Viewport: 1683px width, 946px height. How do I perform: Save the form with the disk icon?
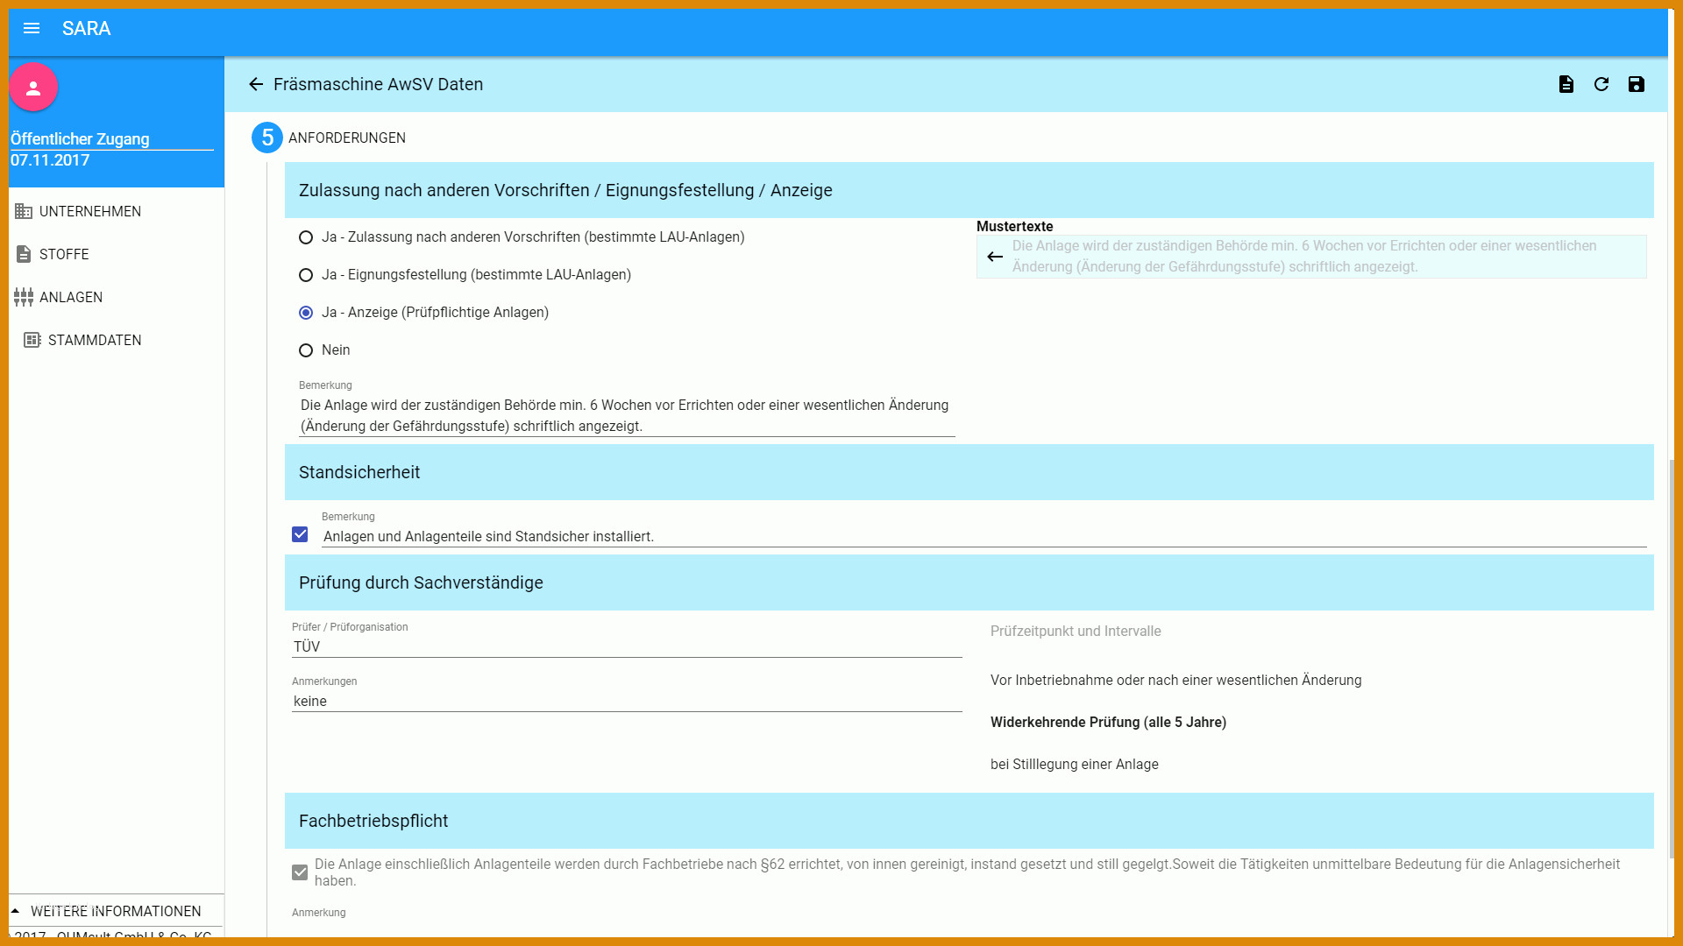(1637, 84)
